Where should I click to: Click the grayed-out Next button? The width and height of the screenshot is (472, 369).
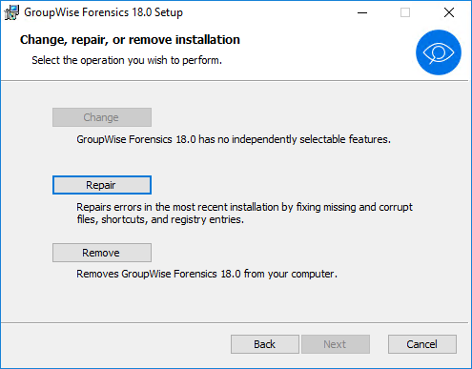tap(336, 344)
